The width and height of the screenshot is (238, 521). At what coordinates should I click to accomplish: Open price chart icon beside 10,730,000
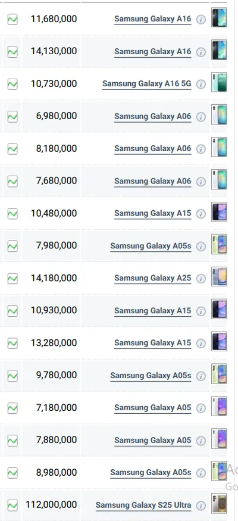click(x=12, y=84)
